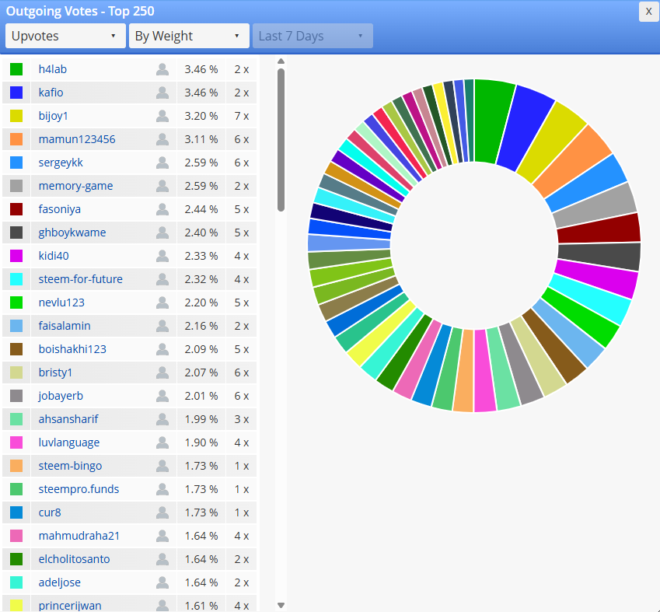Open profile icon for boishakhi123
The image size is (660, 612).
[x=162, y=349]
